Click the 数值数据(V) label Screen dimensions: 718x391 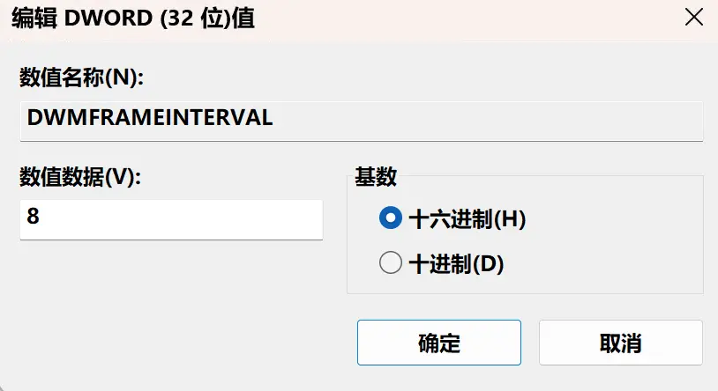(x=80, y=176)
